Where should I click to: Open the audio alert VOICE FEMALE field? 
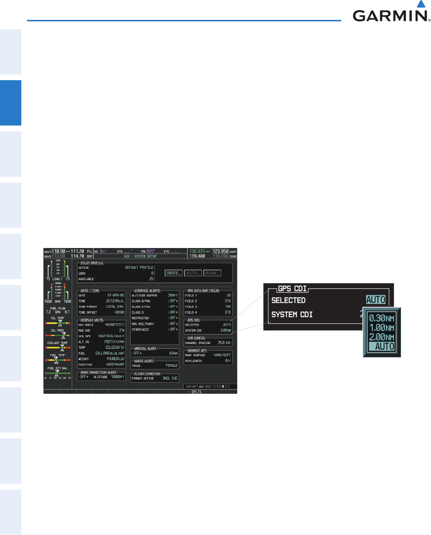172,365
